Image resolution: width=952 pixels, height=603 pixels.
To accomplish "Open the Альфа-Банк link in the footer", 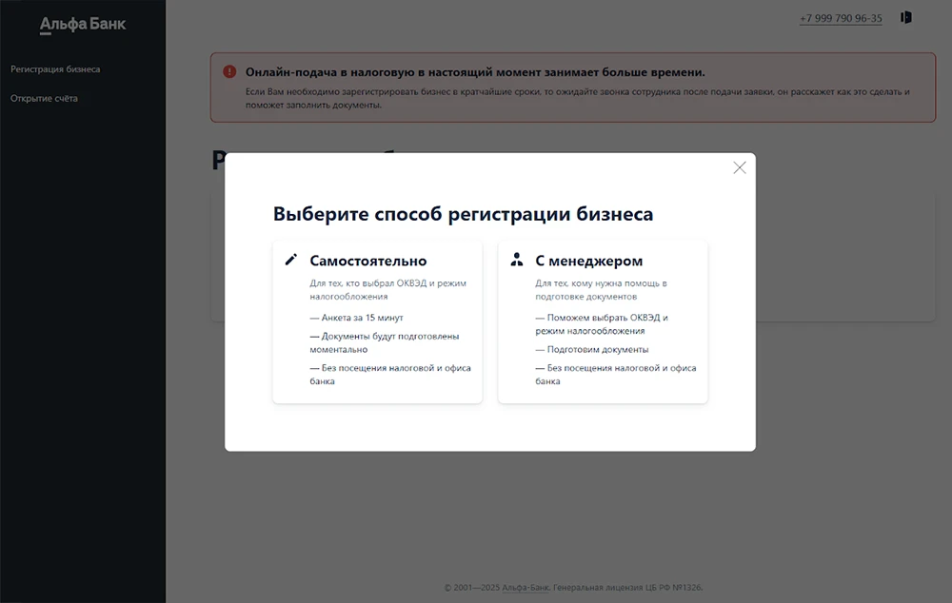I will [526, 588].
